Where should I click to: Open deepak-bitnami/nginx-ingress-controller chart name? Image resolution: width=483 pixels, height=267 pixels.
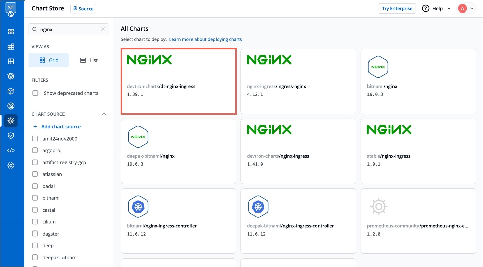tap(290, 226)
